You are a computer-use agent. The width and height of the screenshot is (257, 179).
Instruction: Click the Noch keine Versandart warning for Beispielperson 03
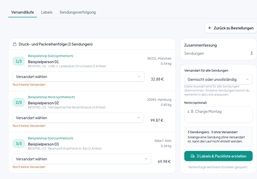point(29,167)
